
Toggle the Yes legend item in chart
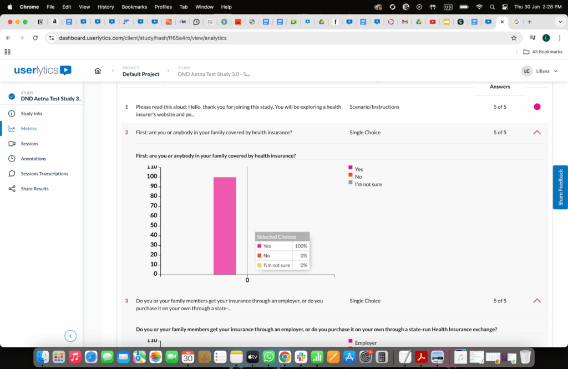click(358, 169)
